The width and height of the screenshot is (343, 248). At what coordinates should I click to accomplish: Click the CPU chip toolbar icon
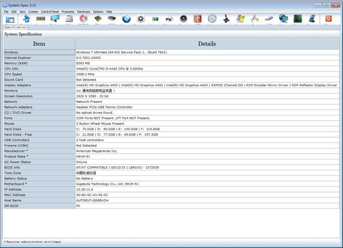[x=98, y=19]
